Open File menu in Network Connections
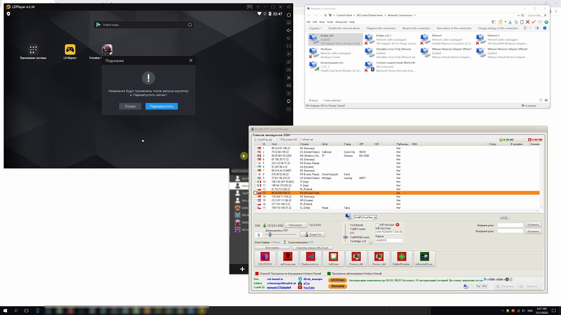Image resolution: width=561 pixels, height=315 pixels. tap(309, 22)
